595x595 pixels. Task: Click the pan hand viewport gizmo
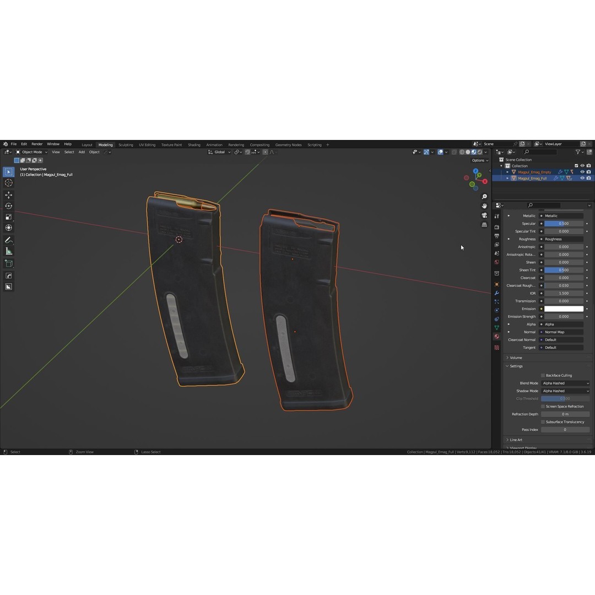click(484, 205)
